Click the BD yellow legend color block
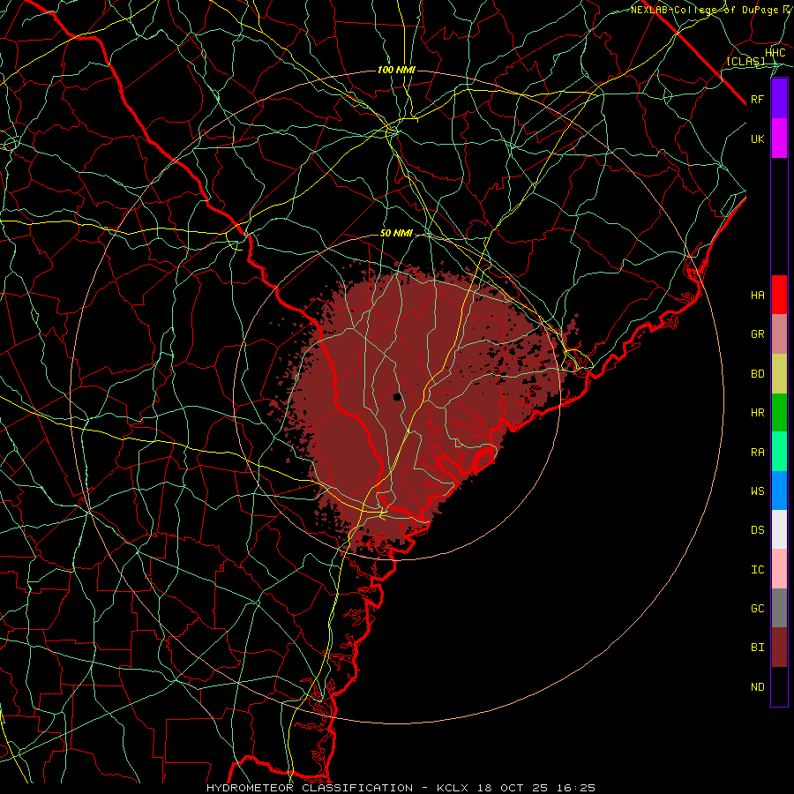This screenshot has height=794, width=794. pos(779,374)
